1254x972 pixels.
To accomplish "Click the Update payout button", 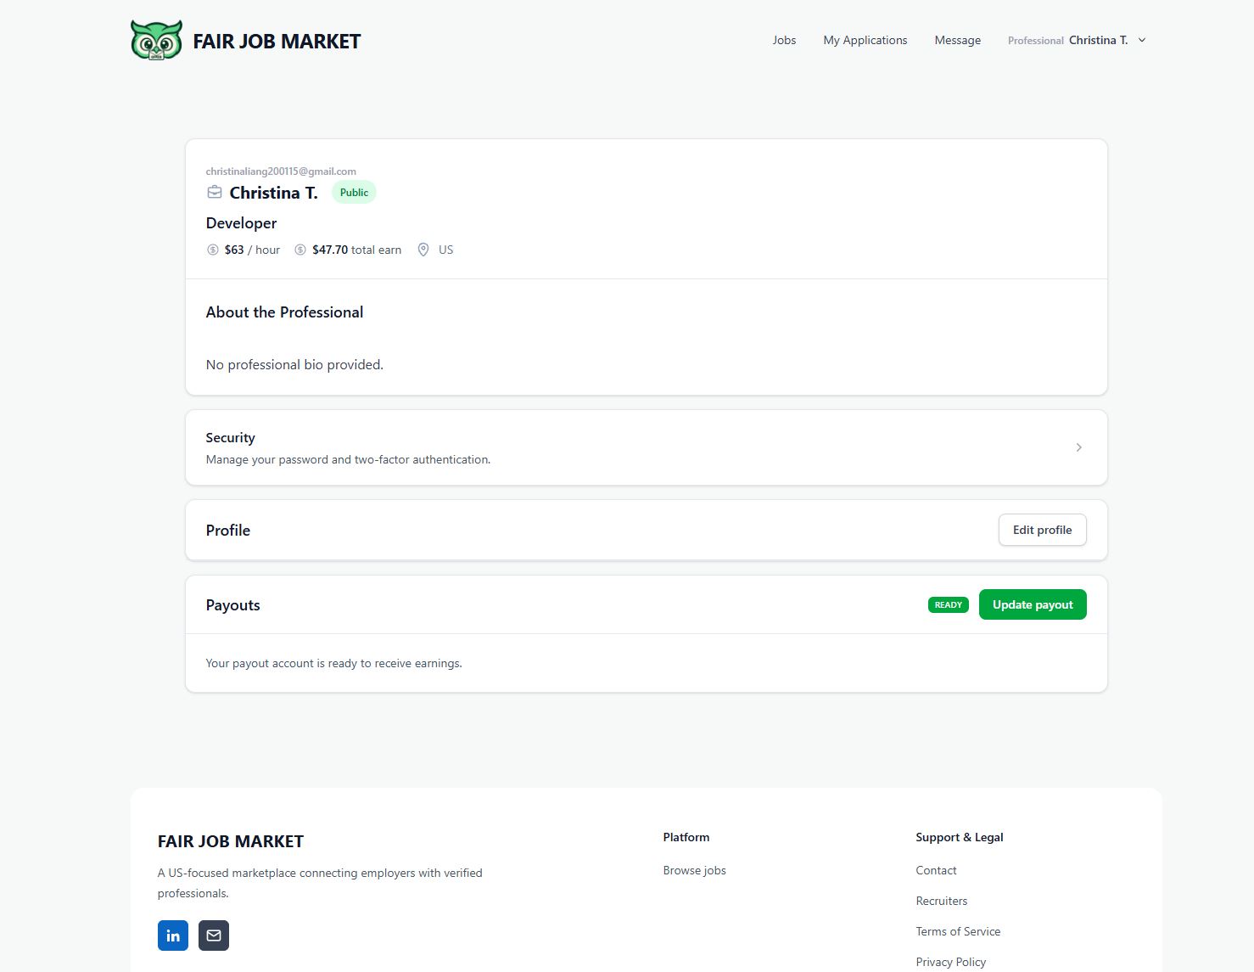I will [x=1033, y=604].
